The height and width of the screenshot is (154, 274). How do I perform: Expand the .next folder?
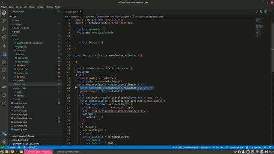17,20
